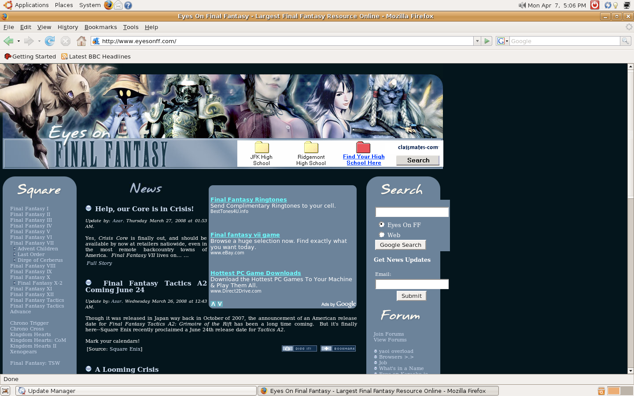This screenshot has width=634, height=396.
Task: Open the Hottest PC Game Downloads ad link
Action: pyautogui.click(x=255, y=273)
